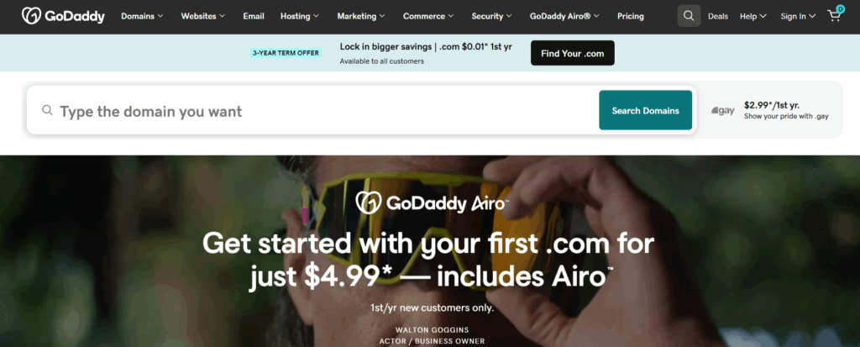
Task: Open the shopping cart icon
Action: pyautogui.click(x=835, y=15)
